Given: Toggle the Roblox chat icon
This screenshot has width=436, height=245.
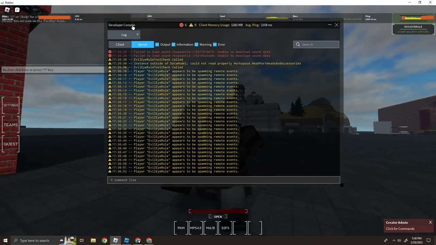Looking at the screenshot, I should (x=17, y=10).
